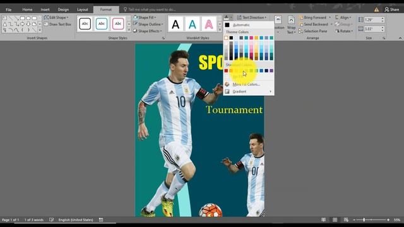Switch to Print Layout view icon
The image size is (404, 227).
[335, 220]
